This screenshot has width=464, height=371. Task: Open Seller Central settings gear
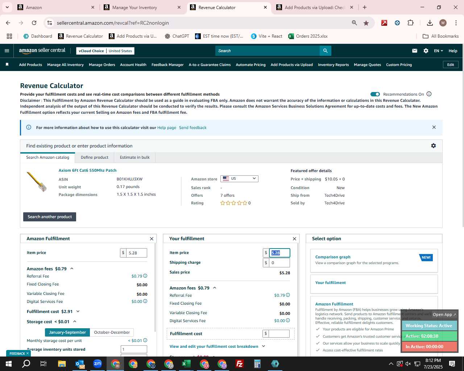coord(426,51)
